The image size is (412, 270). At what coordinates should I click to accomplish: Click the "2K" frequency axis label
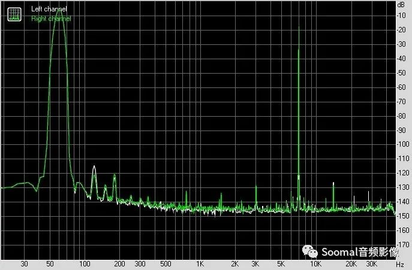coord(234,263)
